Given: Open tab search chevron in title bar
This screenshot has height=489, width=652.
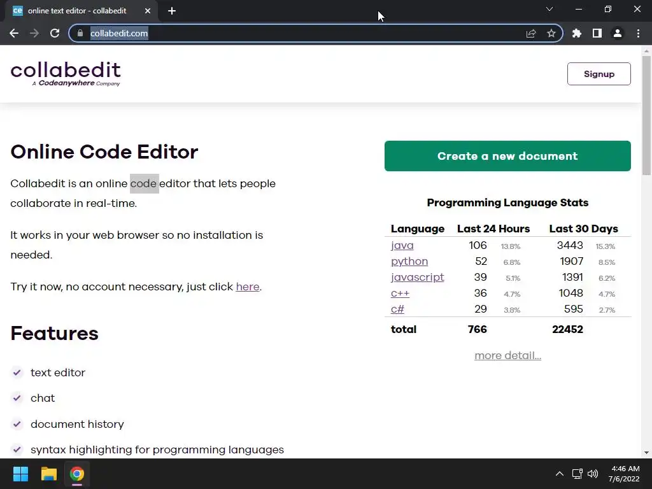Looking at the screenshot, I should [x=549, y=9].
